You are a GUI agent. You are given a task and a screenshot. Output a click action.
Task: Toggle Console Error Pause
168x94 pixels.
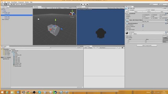click(x=102, y=48)
